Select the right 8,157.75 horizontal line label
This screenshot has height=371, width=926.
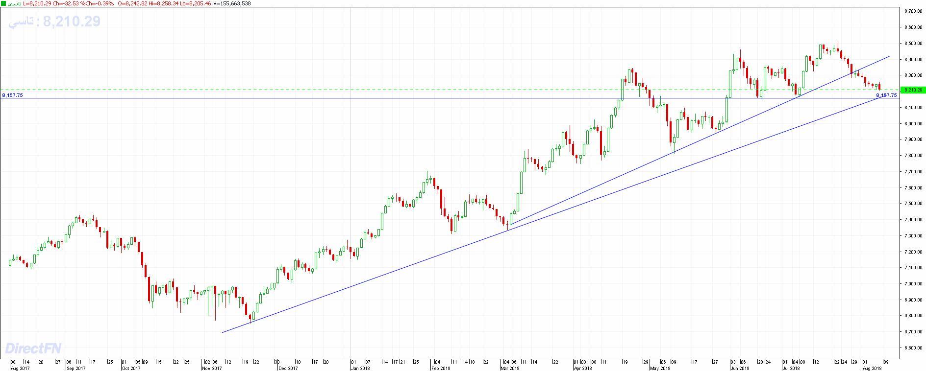[x=886, y=95]
